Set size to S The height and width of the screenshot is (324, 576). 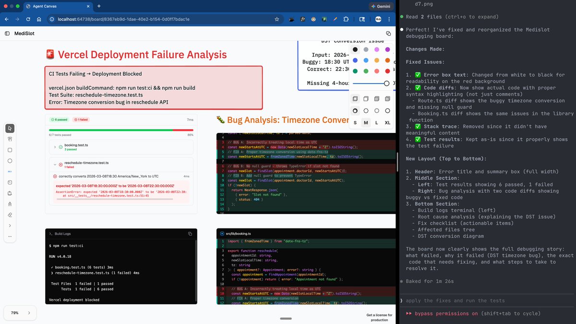click(355, 123)
